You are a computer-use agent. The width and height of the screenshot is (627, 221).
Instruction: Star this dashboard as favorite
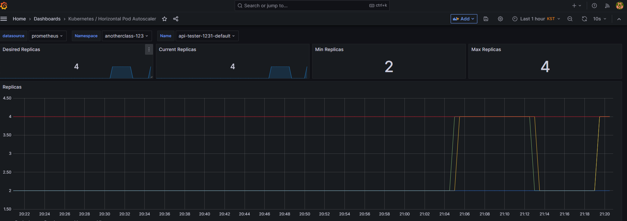click(164, 19)
